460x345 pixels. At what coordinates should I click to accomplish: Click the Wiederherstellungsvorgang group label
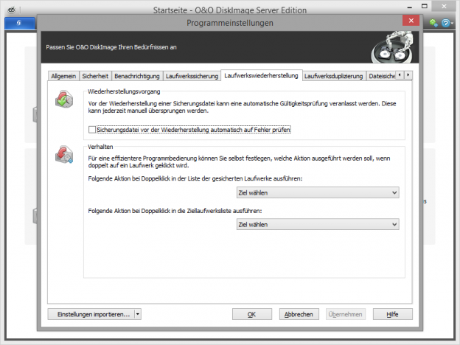[x=124, y=91]
